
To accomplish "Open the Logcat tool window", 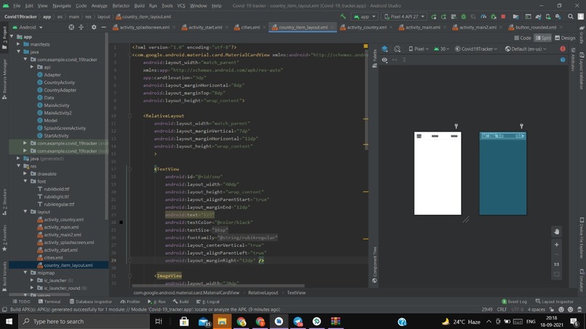I will pos(208,301).
